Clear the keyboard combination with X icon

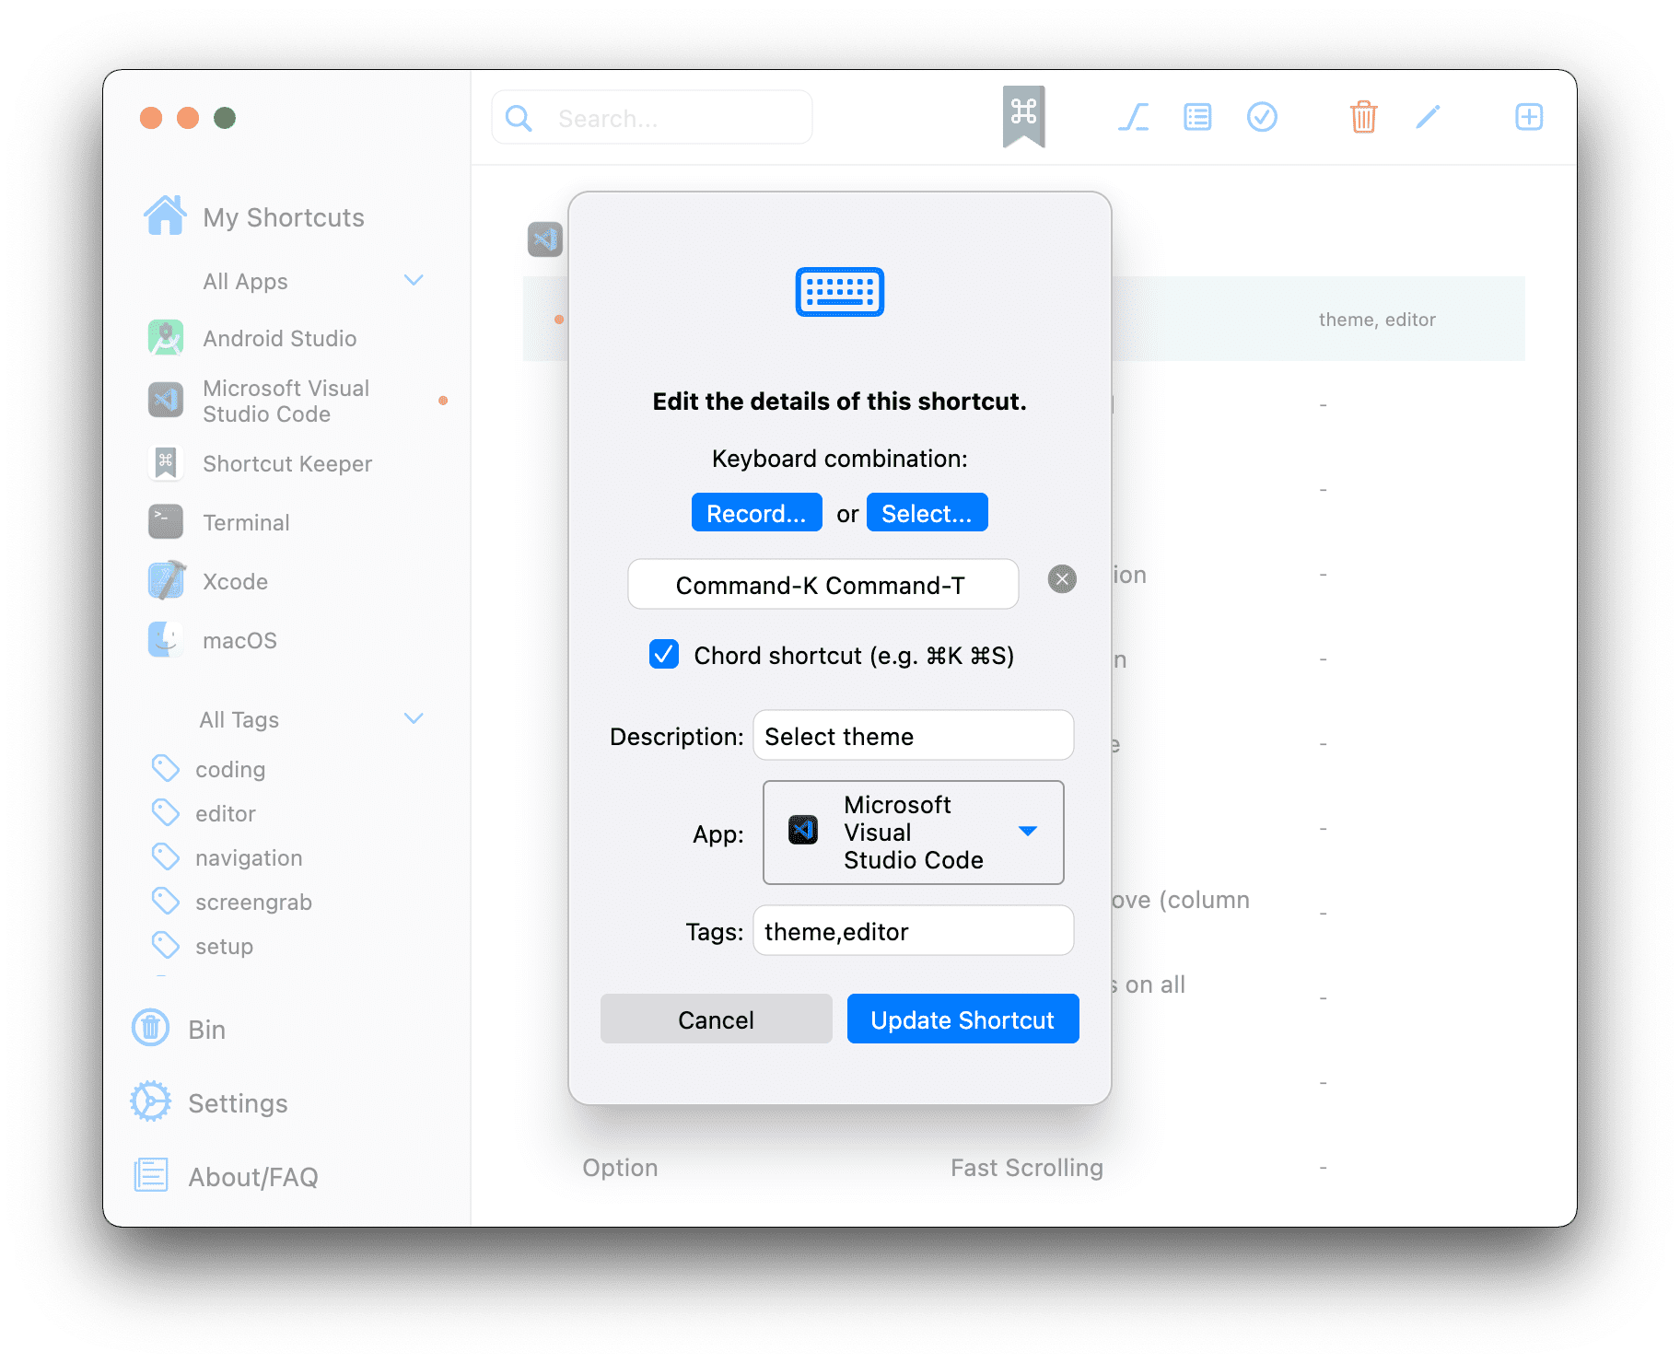click(1062, 579)
